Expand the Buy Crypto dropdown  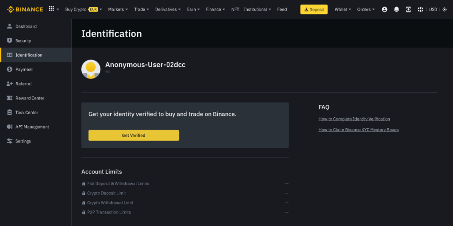point(84,9)
